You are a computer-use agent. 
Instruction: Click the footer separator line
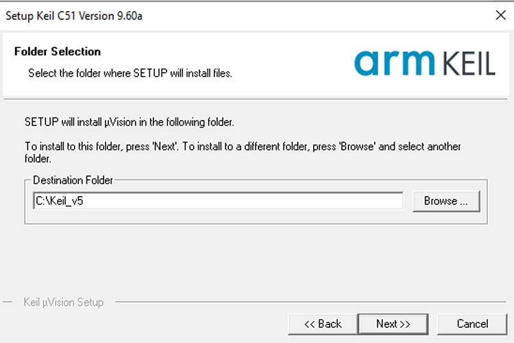[308, 302]
